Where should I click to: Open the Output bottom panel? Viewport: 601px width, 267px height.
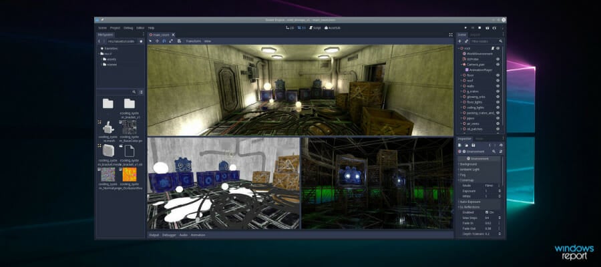coord(154,235)
